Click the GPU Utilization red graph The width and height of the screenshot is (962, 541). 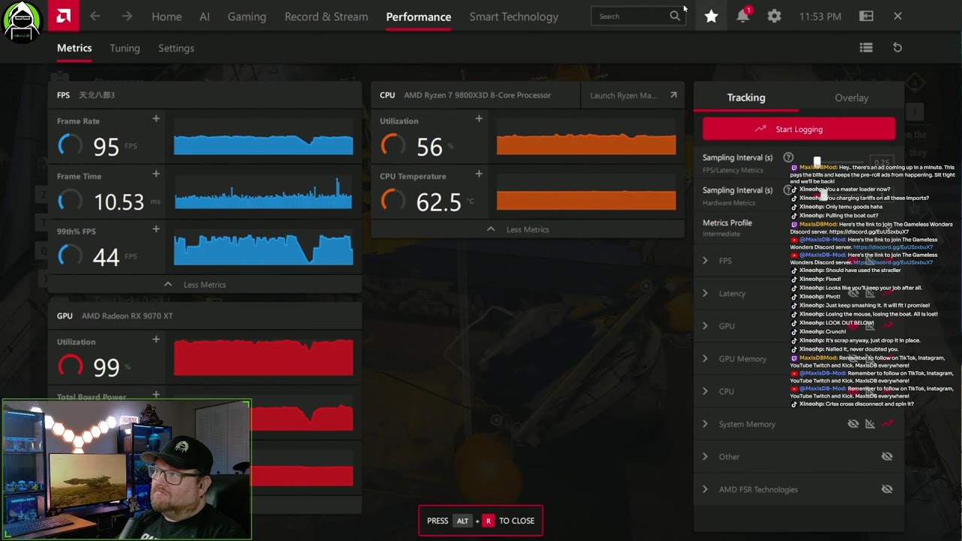click(x=263, y=357)
